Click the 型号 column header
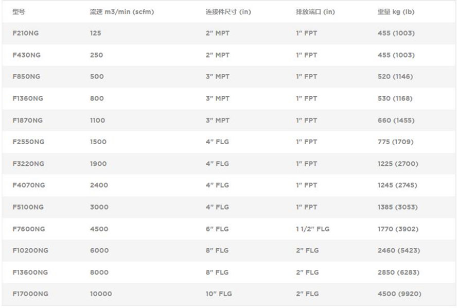Image resolution: width=458 pixels, height=308 pixels. tap(19, 12)
